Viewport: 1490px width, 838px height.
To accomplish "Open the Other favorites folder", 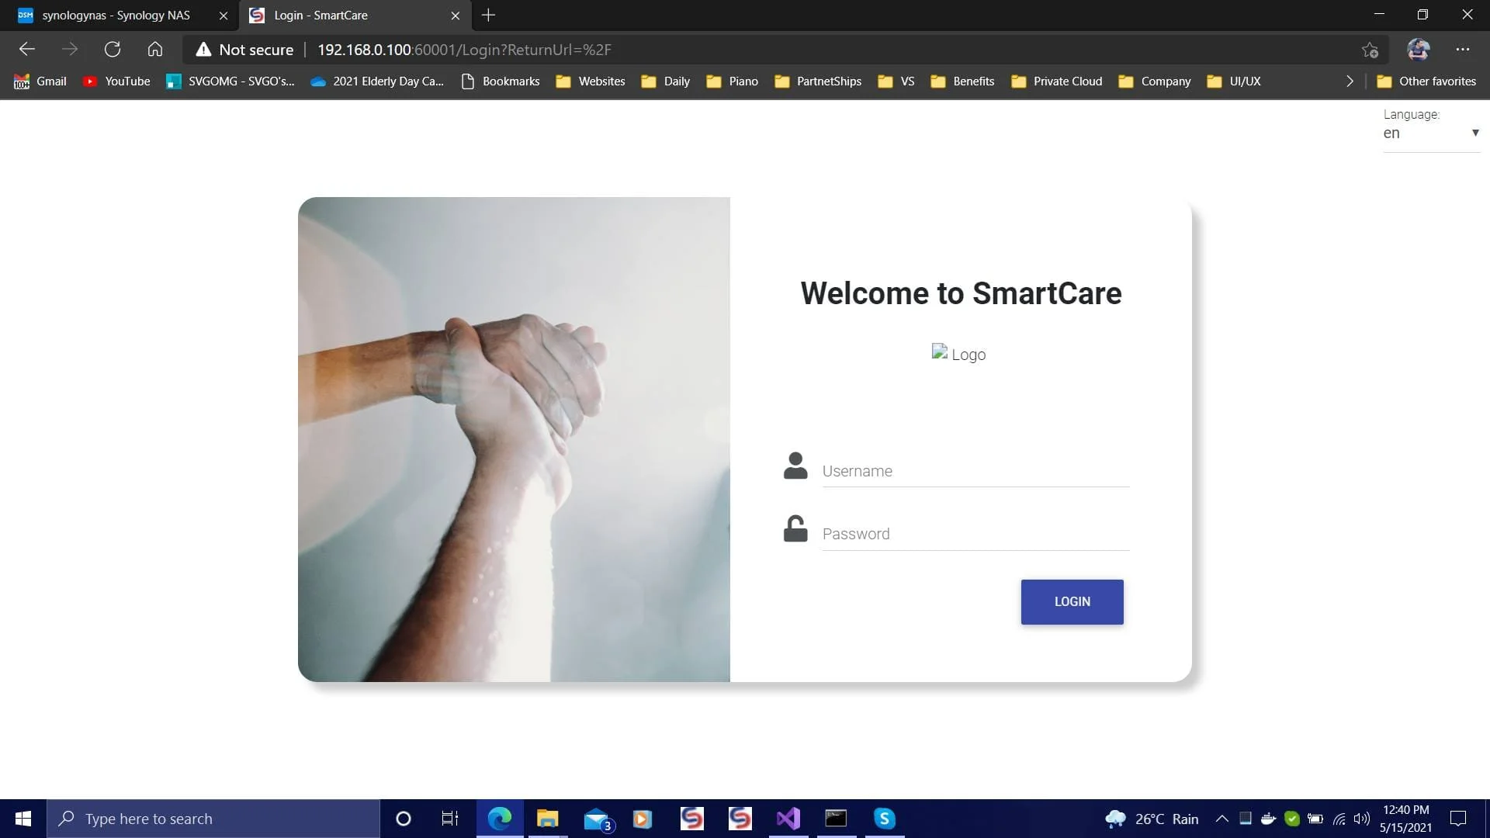I will tap(1426, 81).
